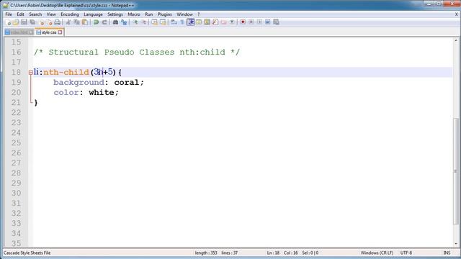Select the style.css tab

click(49, 32)
